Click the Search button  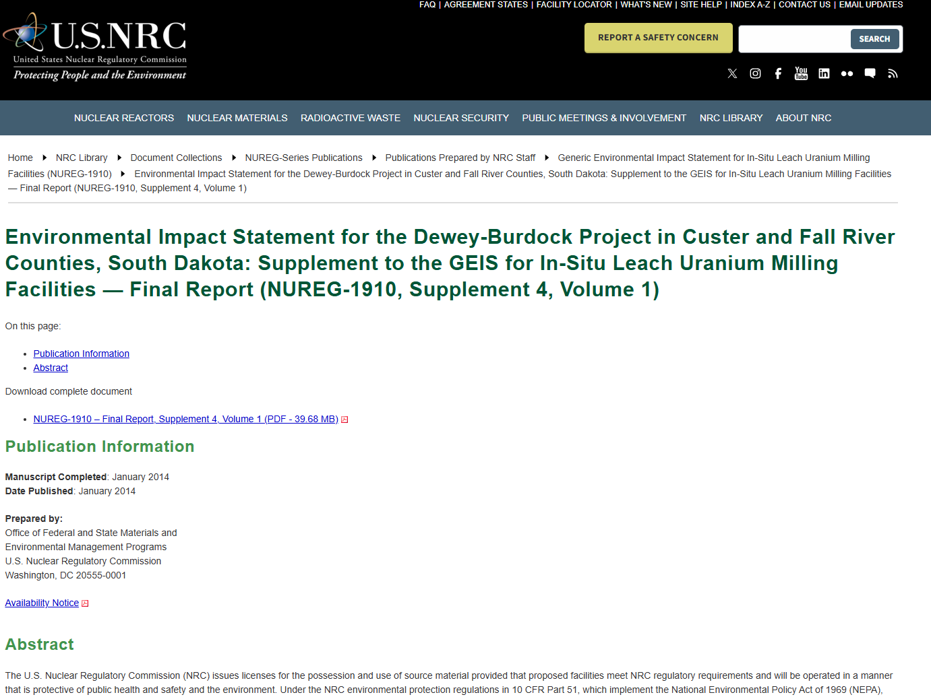point(874,39)
